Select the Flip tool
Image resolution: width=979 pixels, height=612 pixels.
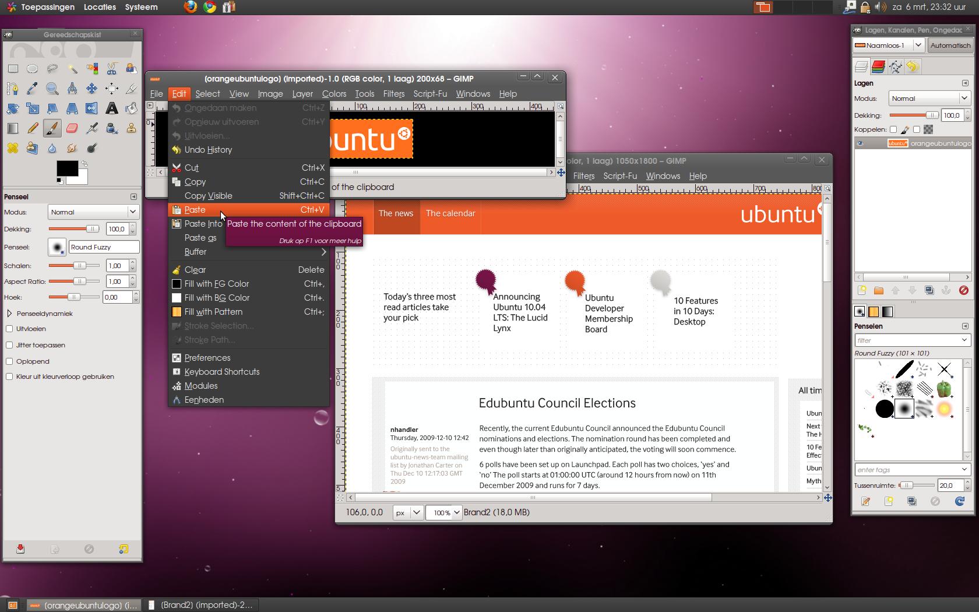point(92,108)
